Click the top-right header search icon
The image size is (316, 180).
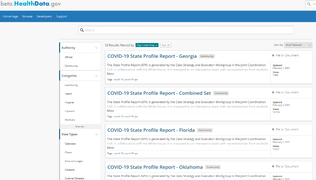[x=309, y=4]
